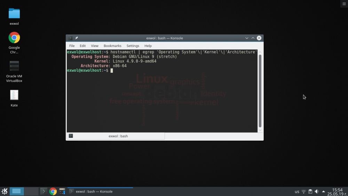Open the View menu in Konsole
The width and height of the screenshot is (348, 196).
95,46
